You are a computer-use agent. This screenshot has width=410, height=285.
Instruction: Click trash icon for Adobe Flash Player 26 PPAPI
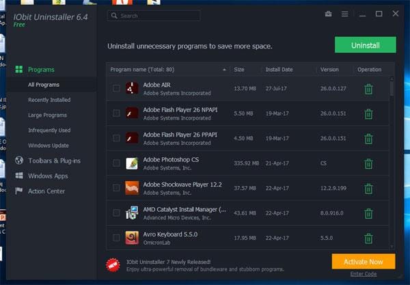[369, 139]
